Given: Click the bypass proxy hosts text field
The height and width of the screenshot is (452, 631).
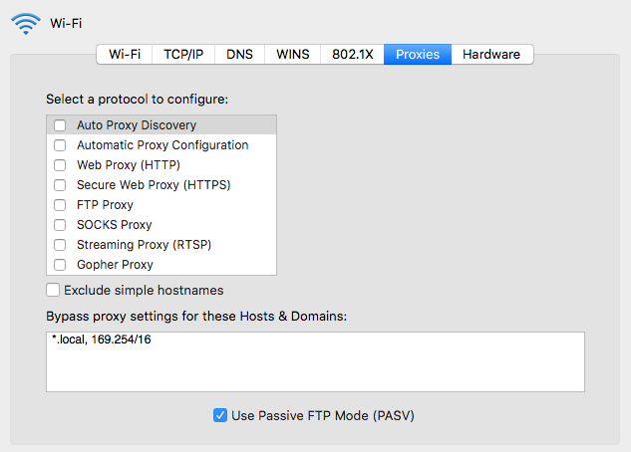Looking at the screenshot, I should point(315,362).
